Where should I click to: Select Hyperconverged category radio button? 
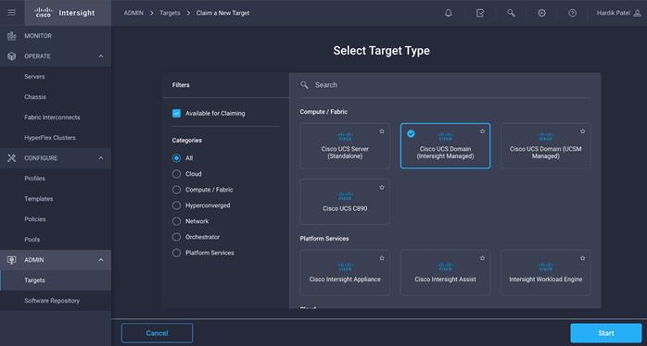pyautogui.click(x=177, y=205)
